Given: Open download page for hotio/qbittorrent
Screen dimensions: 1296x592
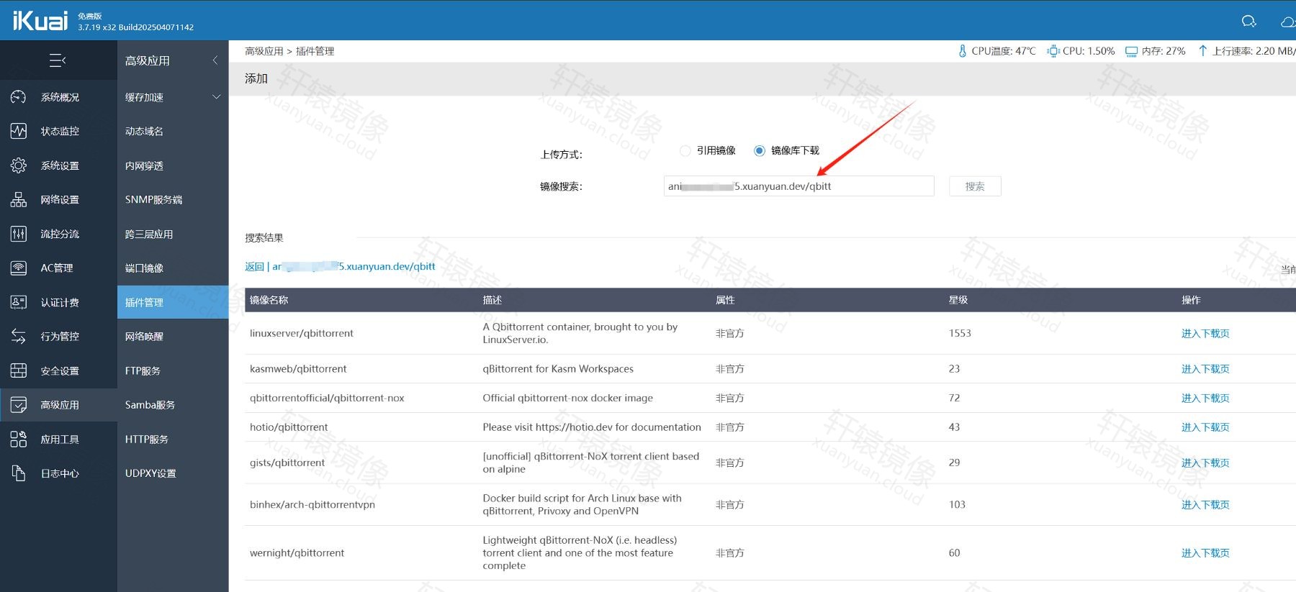Looking at the screenshot, I should [1205, 427].
